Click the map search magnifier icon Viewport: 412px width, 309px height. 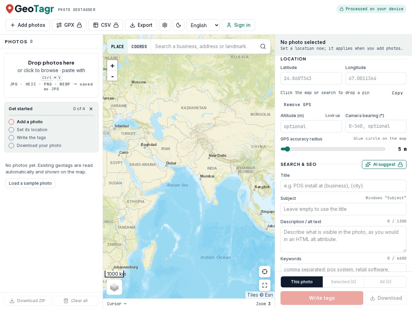pos(263,46)
